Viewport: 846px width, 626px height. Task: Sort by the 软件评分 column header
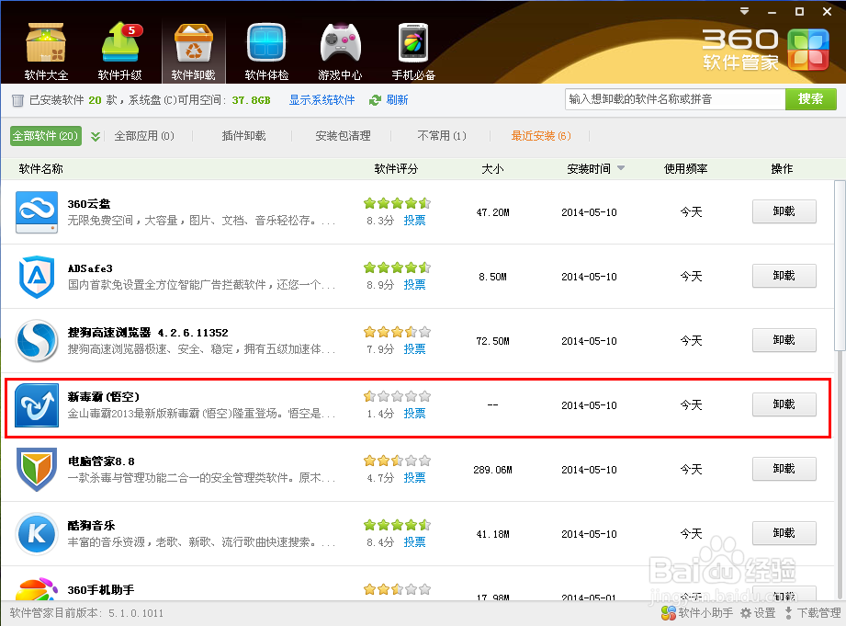[x=396, y=169]
